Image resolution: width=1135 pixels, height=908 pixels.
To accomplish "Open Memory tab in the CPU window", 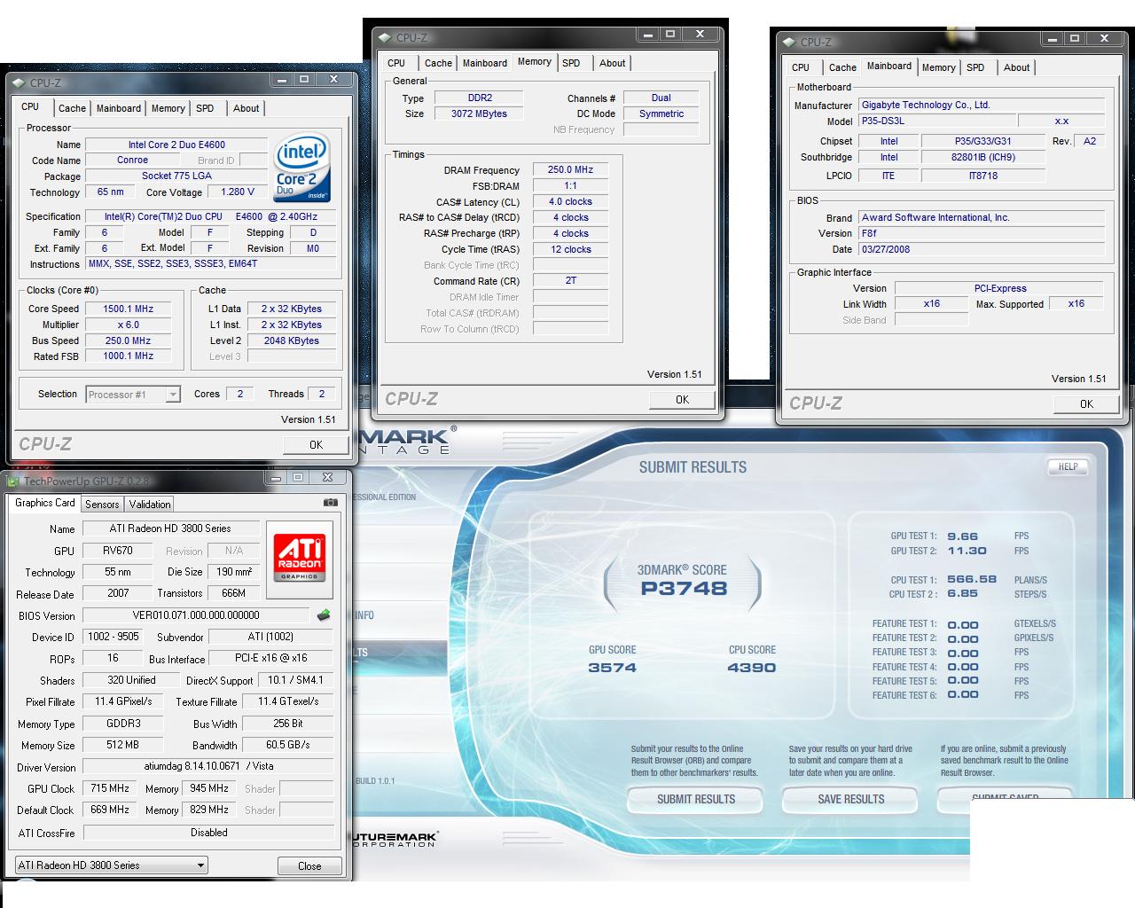I will (168, 108).
